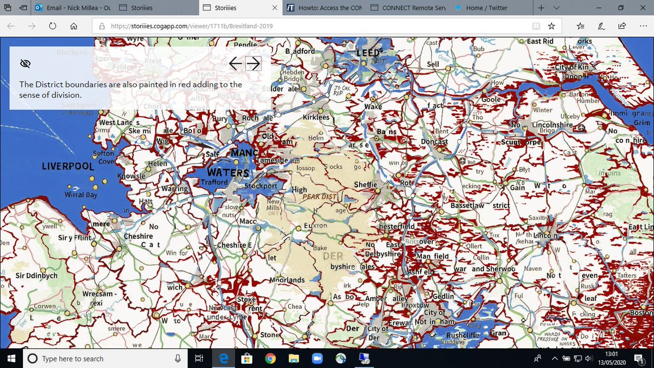Click the caption text about District boundaries

[131, 89]
